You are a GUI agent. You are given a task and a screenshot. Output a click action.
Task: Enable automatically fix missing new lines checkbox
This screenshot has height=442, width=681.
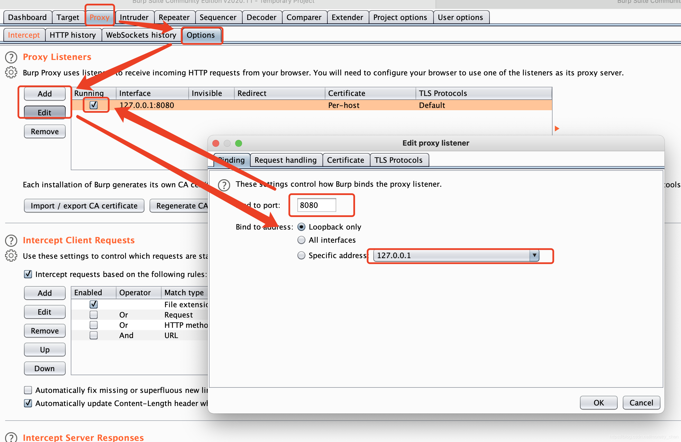coord(28,390)
